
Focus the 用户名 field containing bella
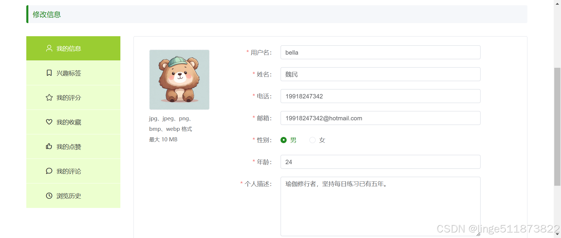(x=380, y=52)
